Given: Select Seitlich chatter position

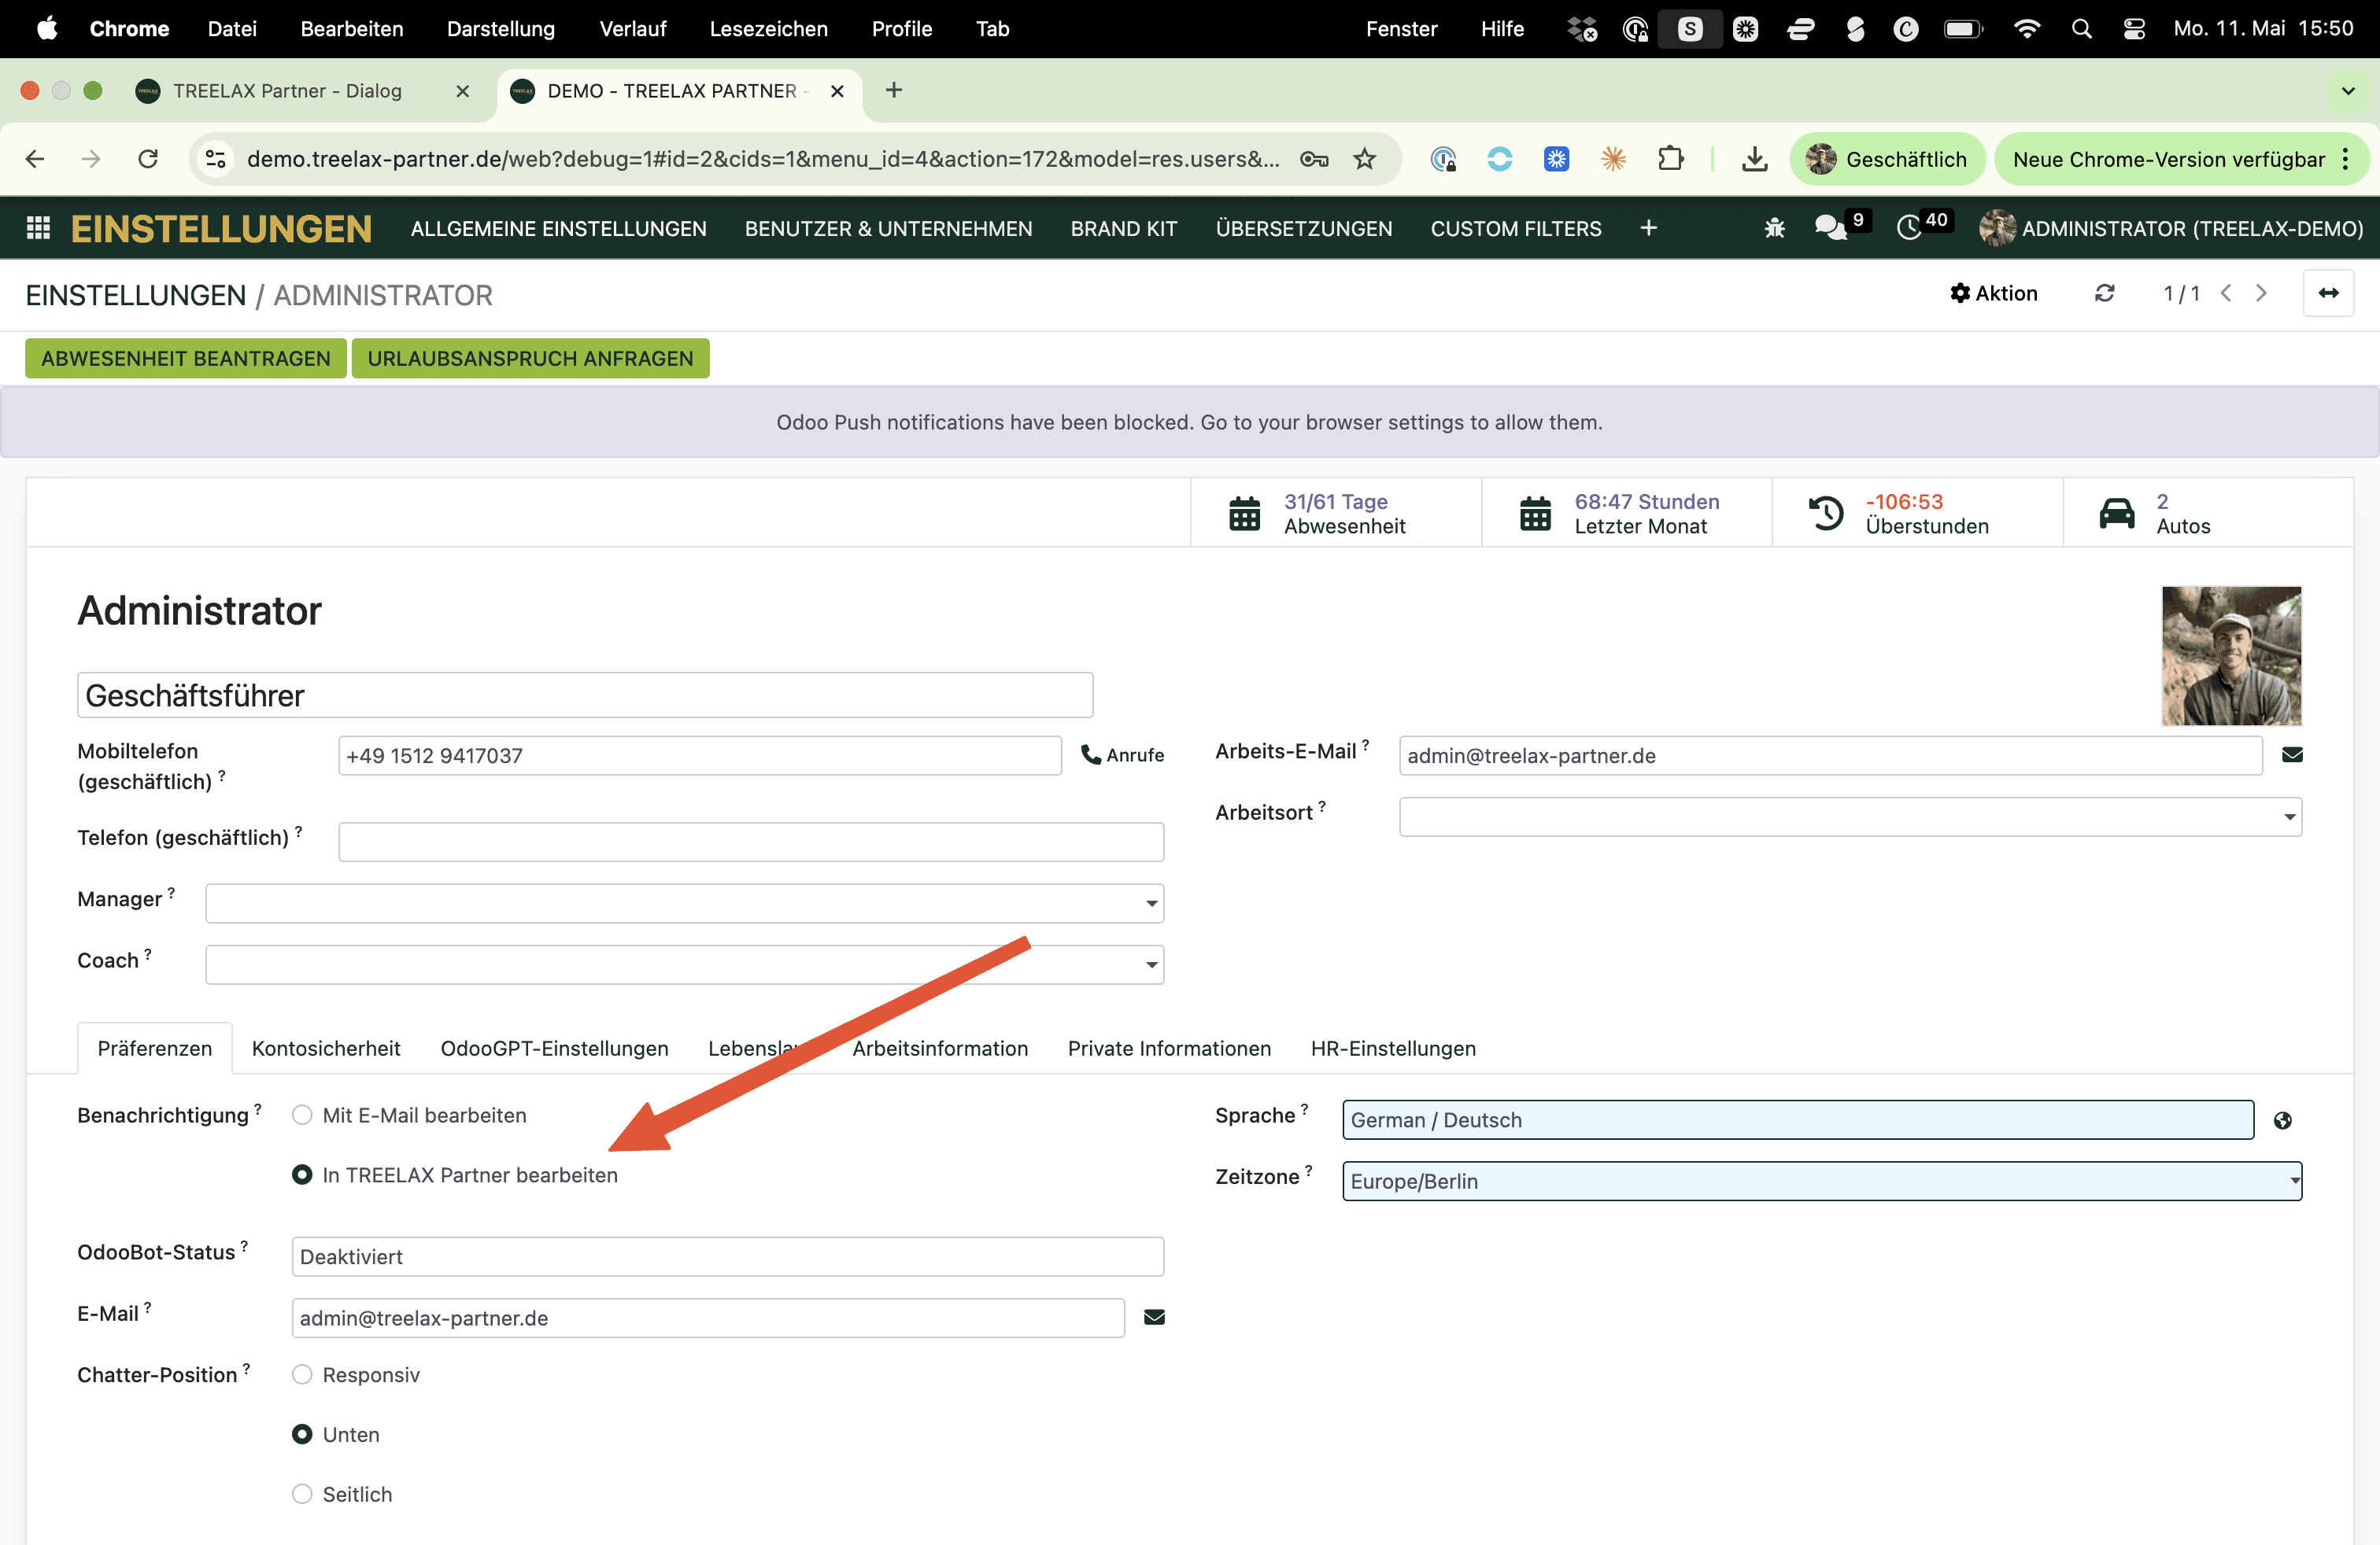Looking at the screenshot, I should [302, 1494].
